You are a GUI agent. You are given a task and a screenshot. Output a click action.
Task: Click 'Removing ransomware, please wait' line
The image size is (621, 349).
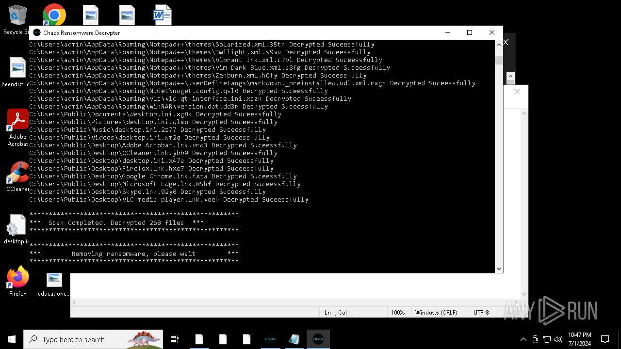point(134,254)
